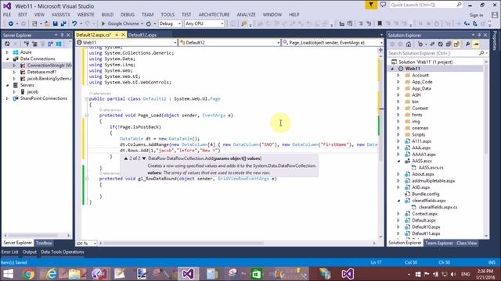501x281 pixels.
Task: Toggle Show All Files in Solution Explorer
Action: pyautogui.click(x=456, y=44)
